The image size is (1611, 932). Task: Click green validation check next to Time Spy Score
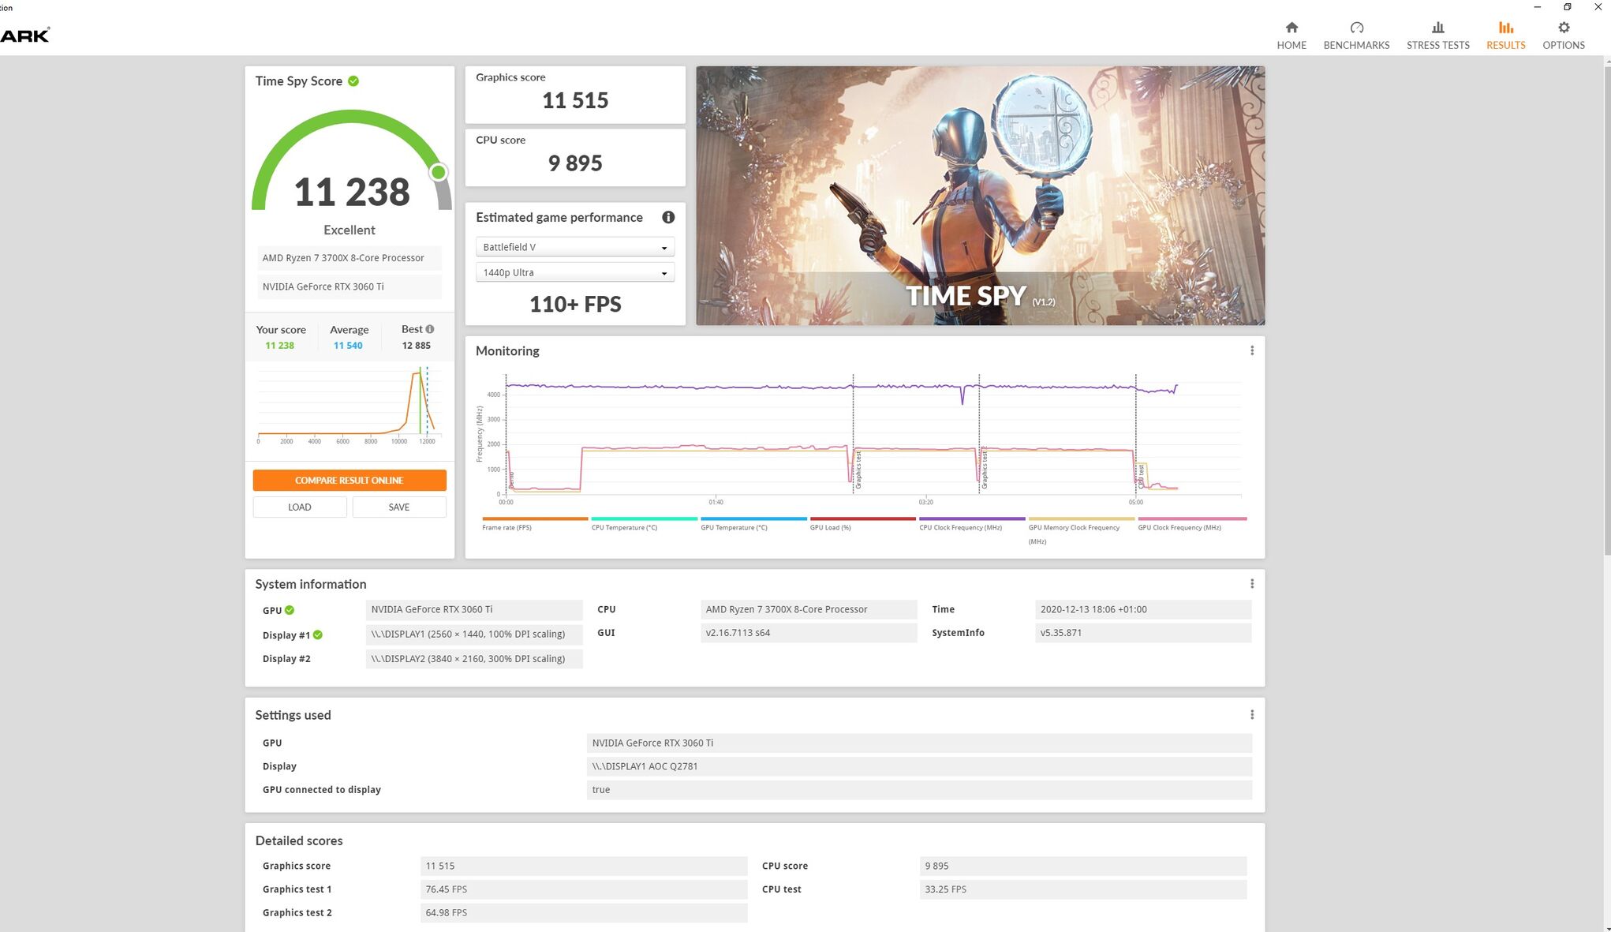tap(353, 81)
